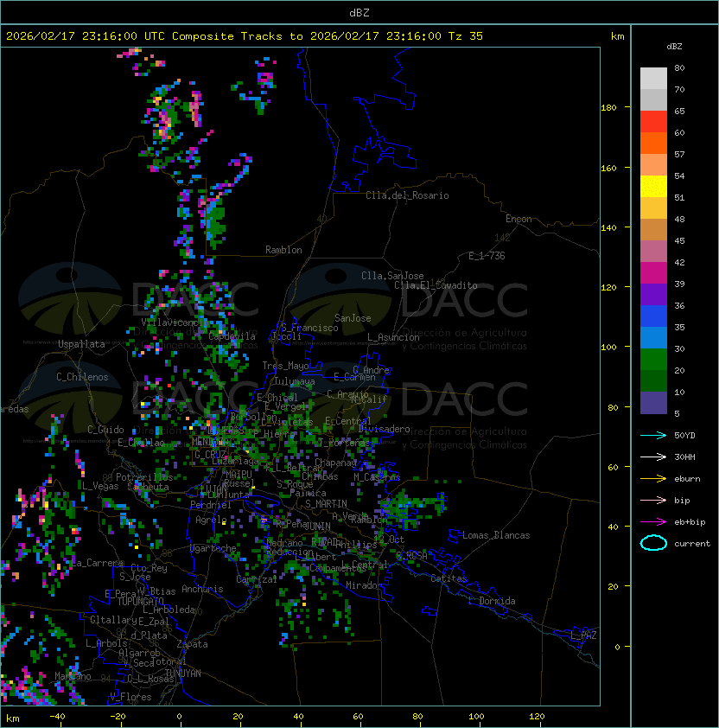Click the 'TUPUNGATO' place label
The width and height of the screenshot is (719, 728).
pyautogui.click(x=140, y=601)
